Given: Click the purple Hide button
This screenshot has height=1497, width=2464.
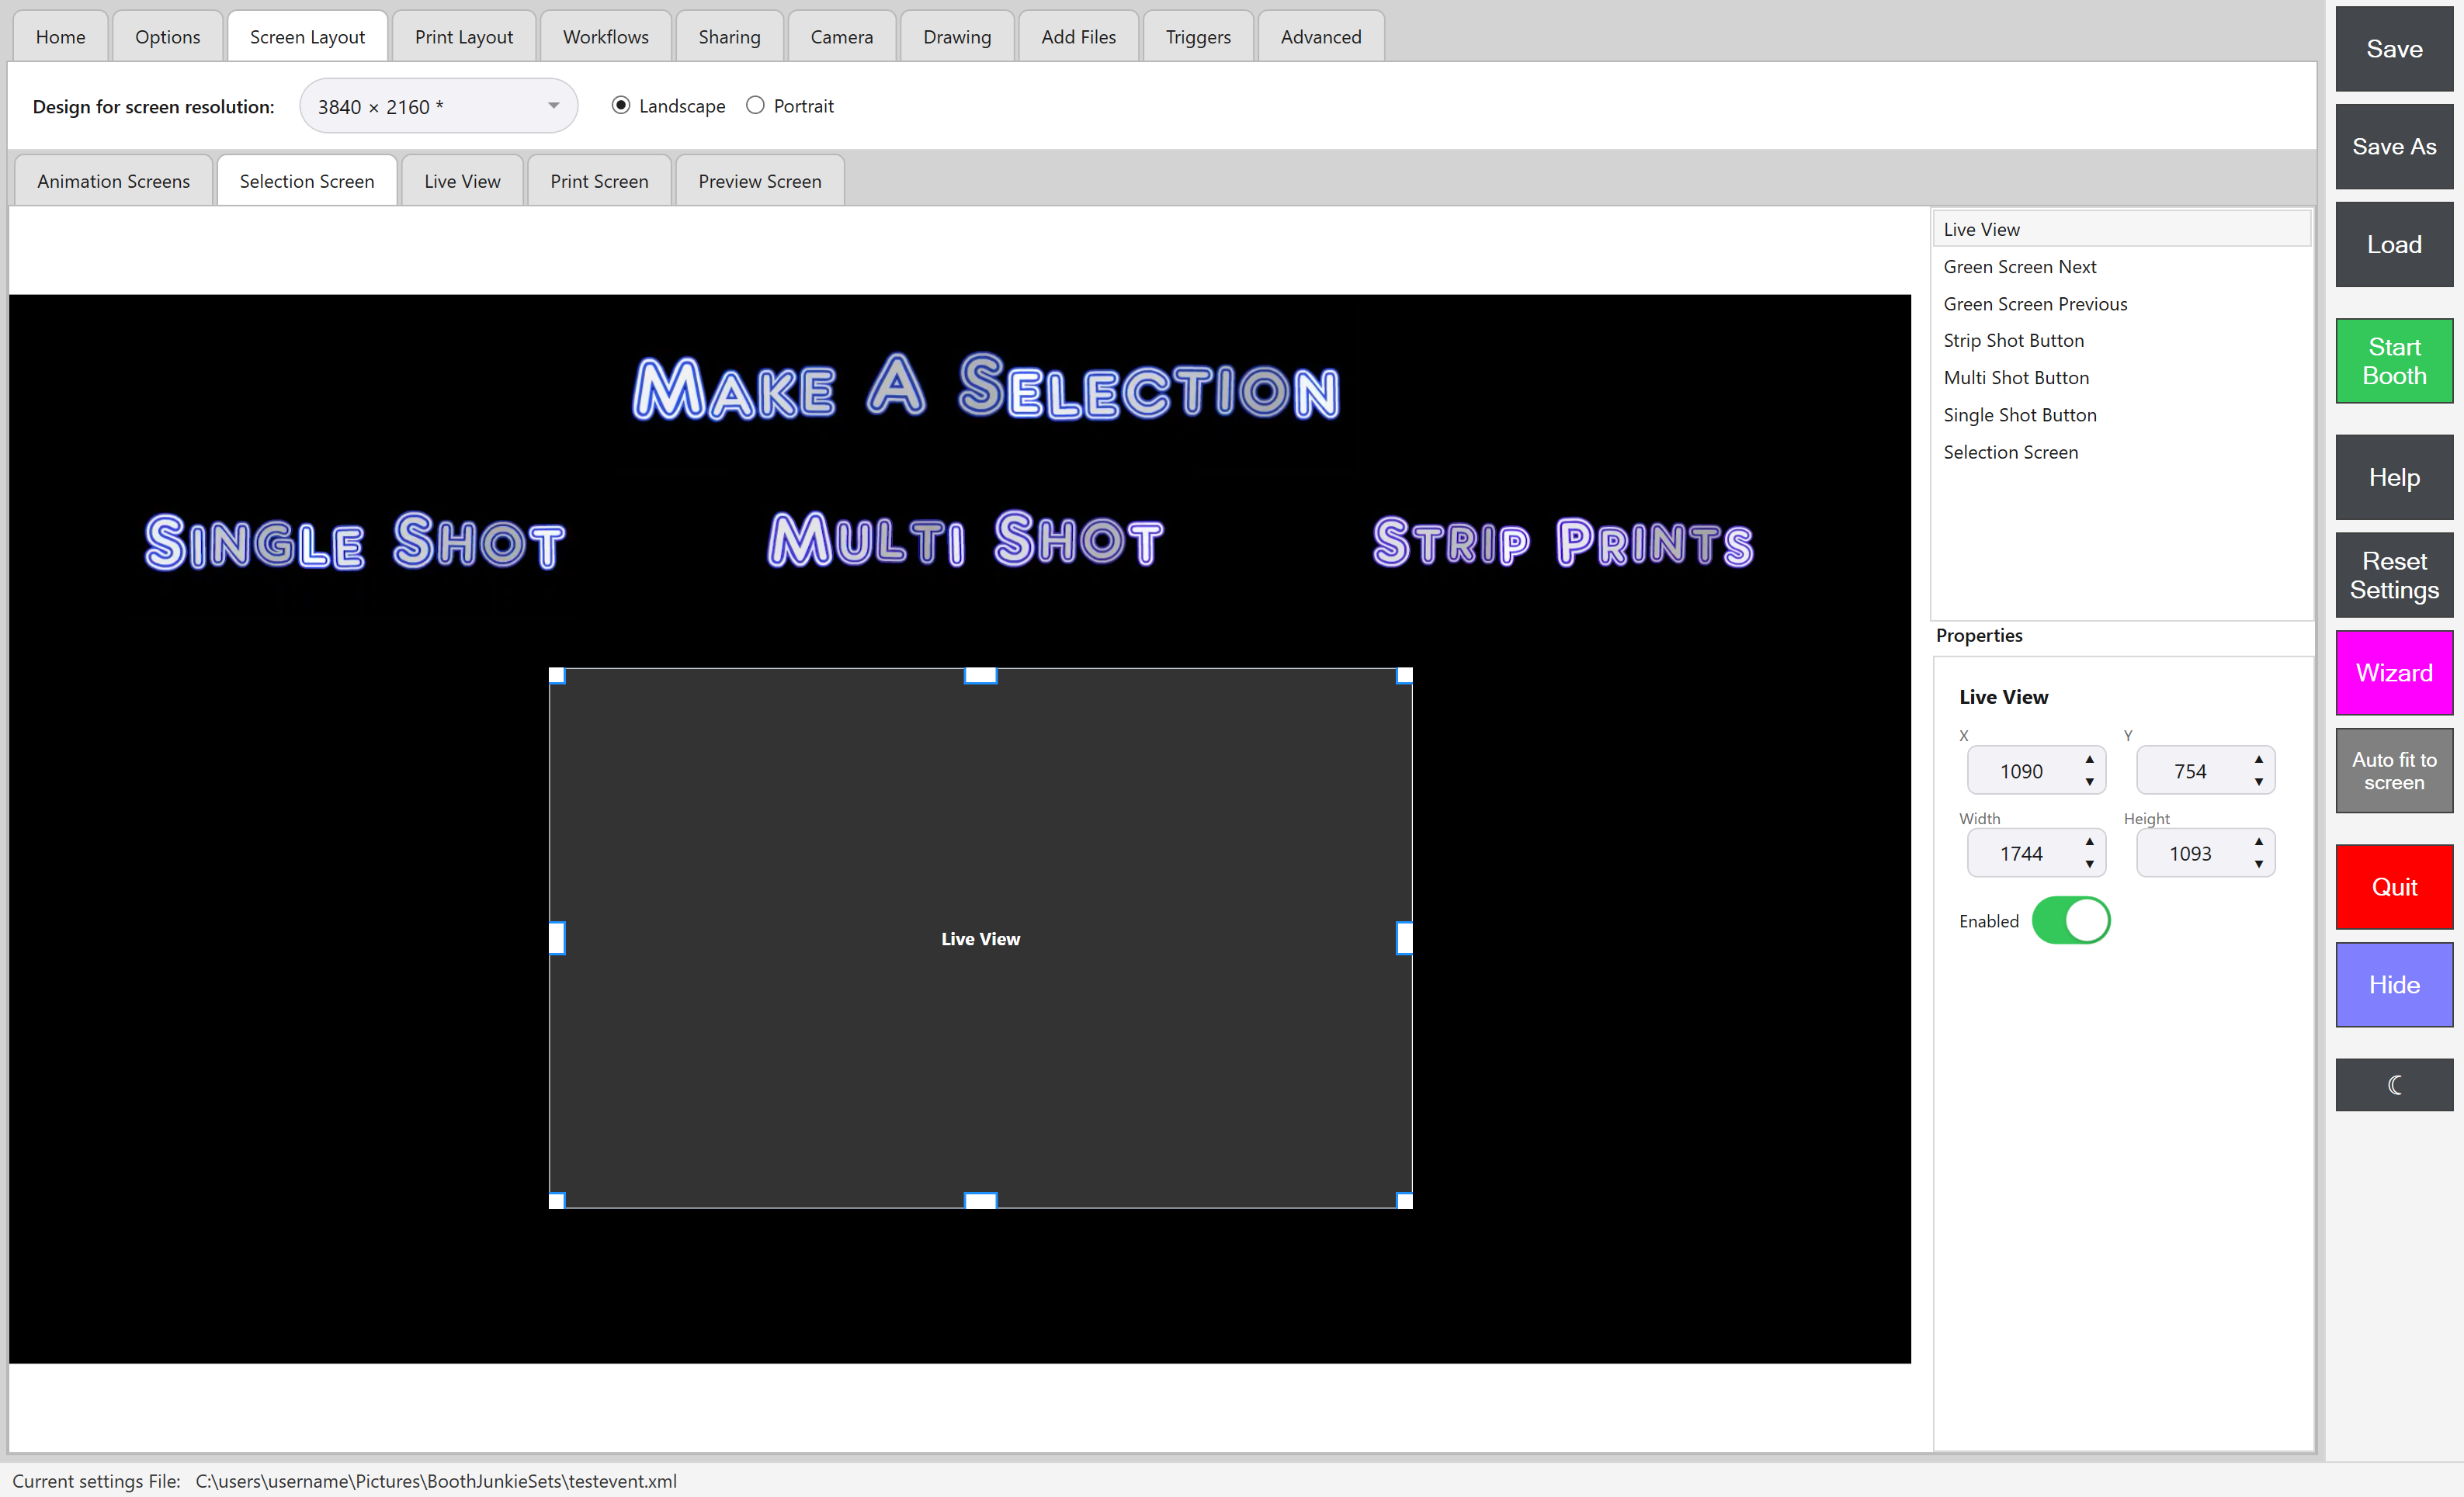Looking at the screenshot, I should coord(2393,985).
